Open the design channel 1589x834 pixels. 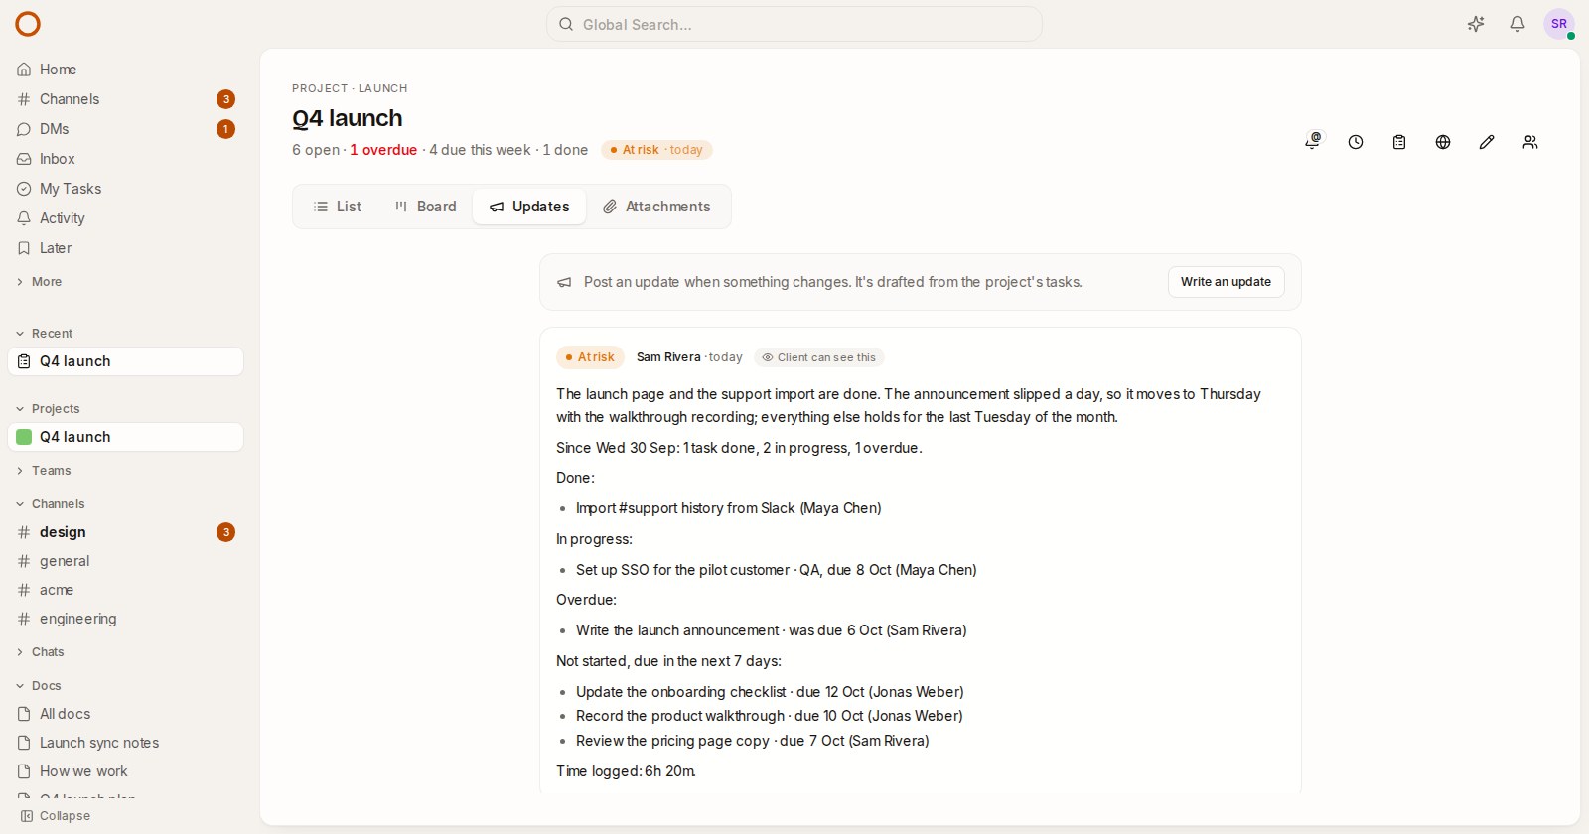(125, 532)
